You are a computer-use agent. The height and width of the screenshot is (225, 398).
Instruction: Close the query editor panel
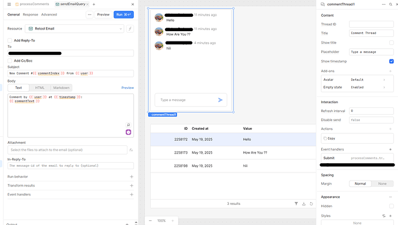tap(133, 4)
